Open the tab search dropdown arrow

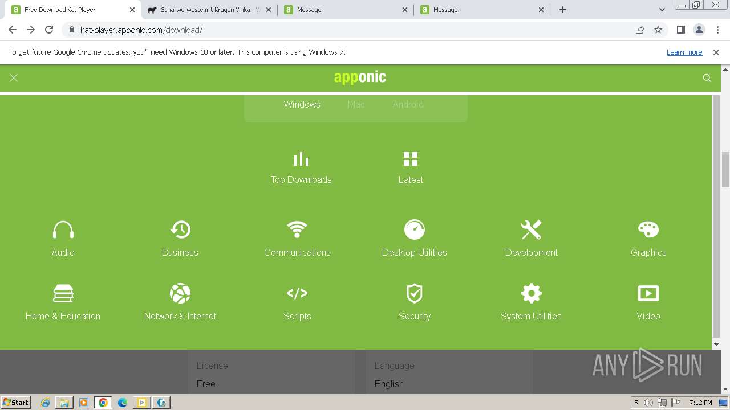click(662, 10)
